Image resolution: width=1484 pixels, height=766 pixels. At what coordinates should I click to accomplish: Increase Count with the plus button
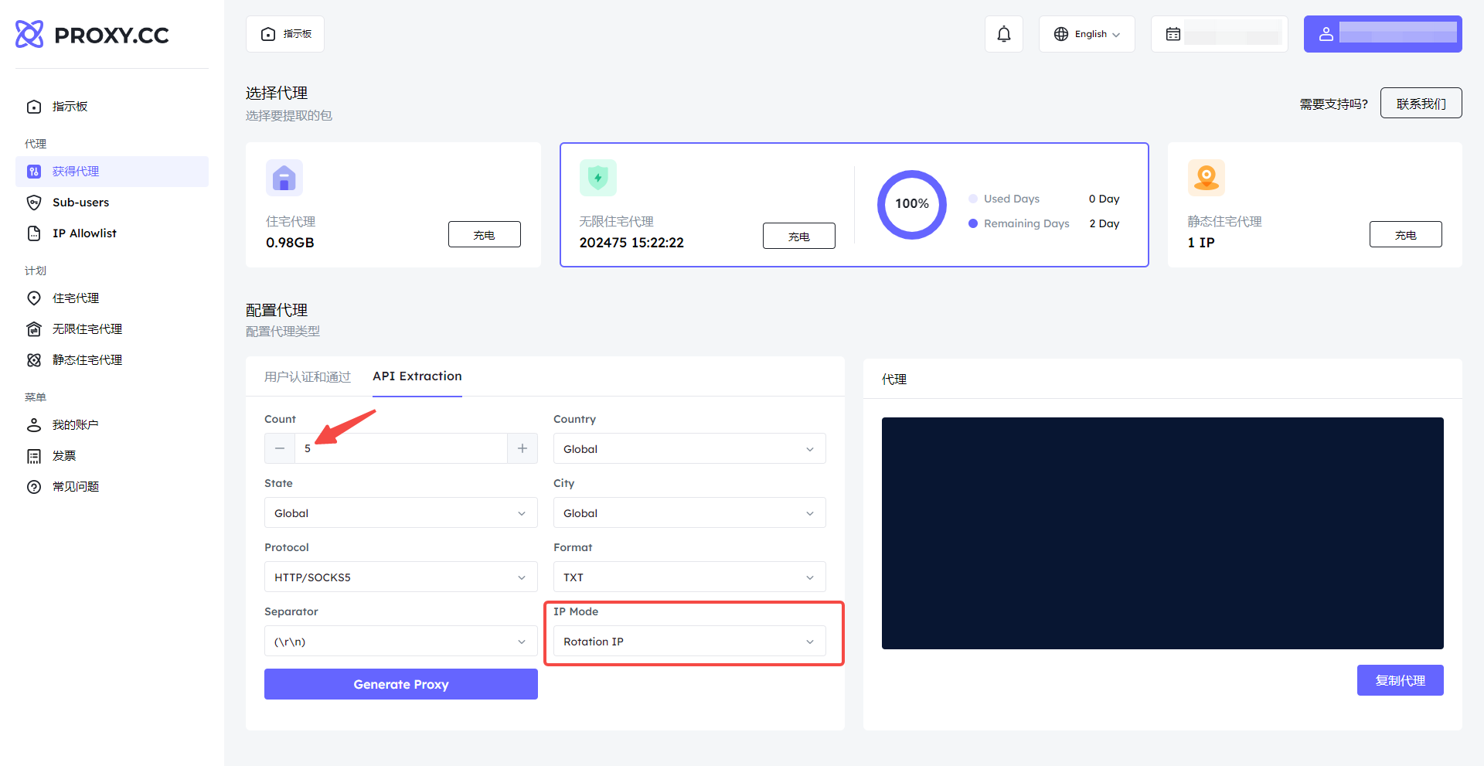522,448
